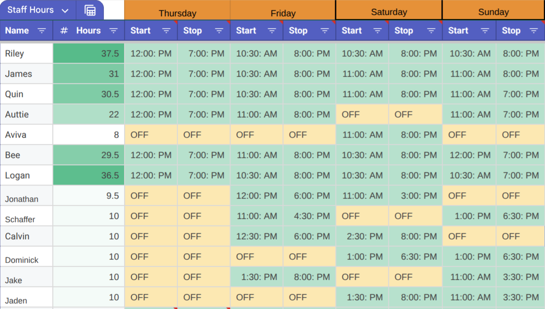Open Saturday Stop column filter icon

431,31
